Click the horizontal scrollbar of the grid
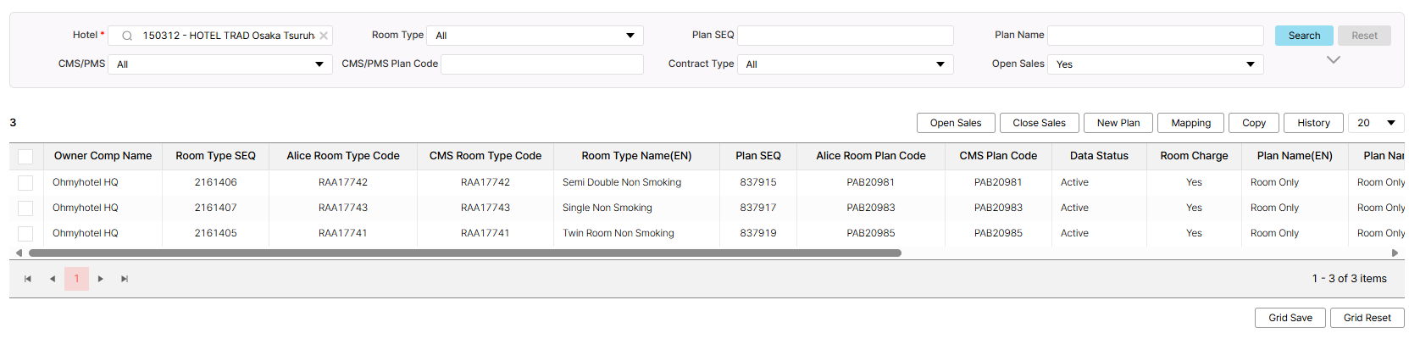This screenshot has width=1409, height=339. click(x=464, y=253)
